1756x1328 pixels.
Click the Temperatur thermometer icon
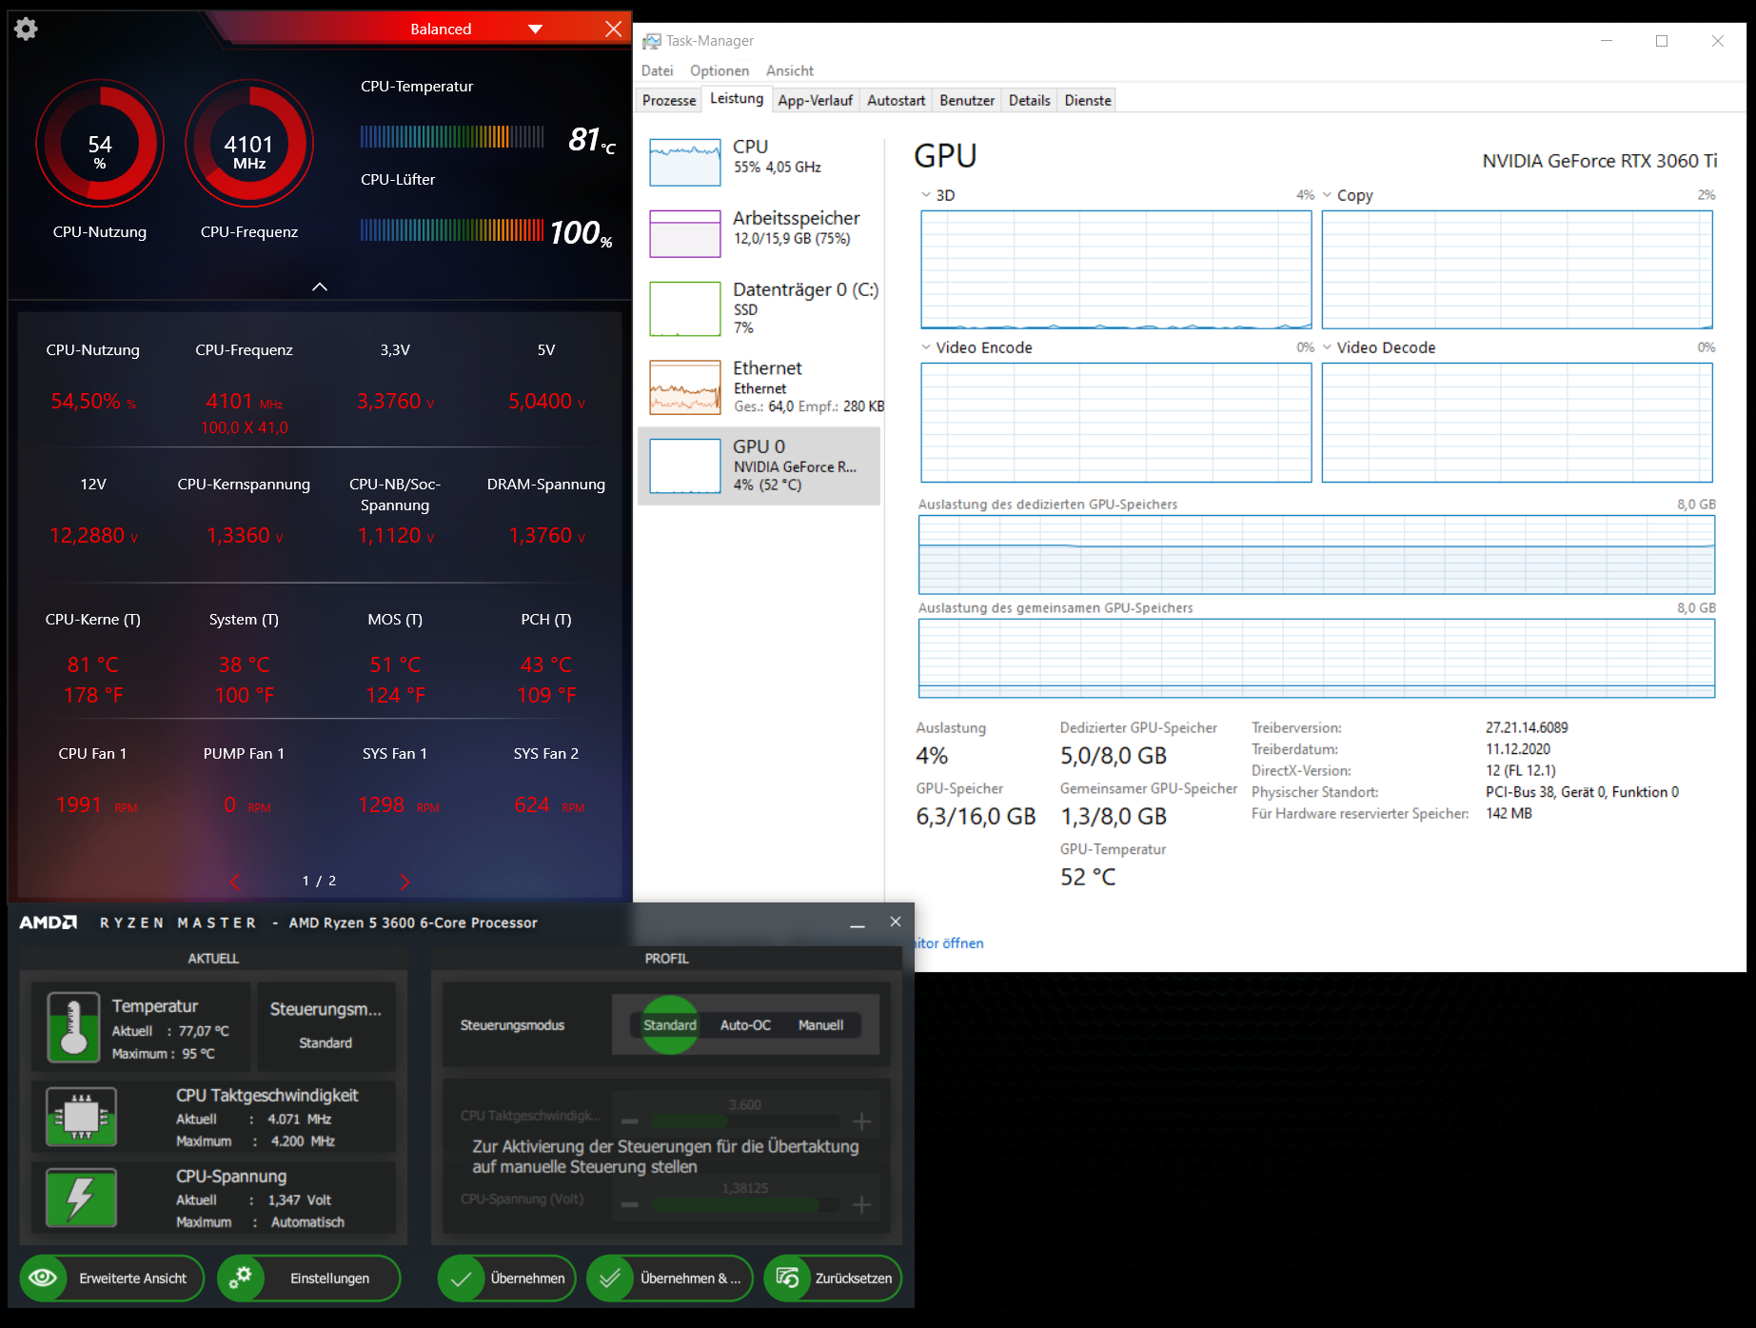point(73,1028)
